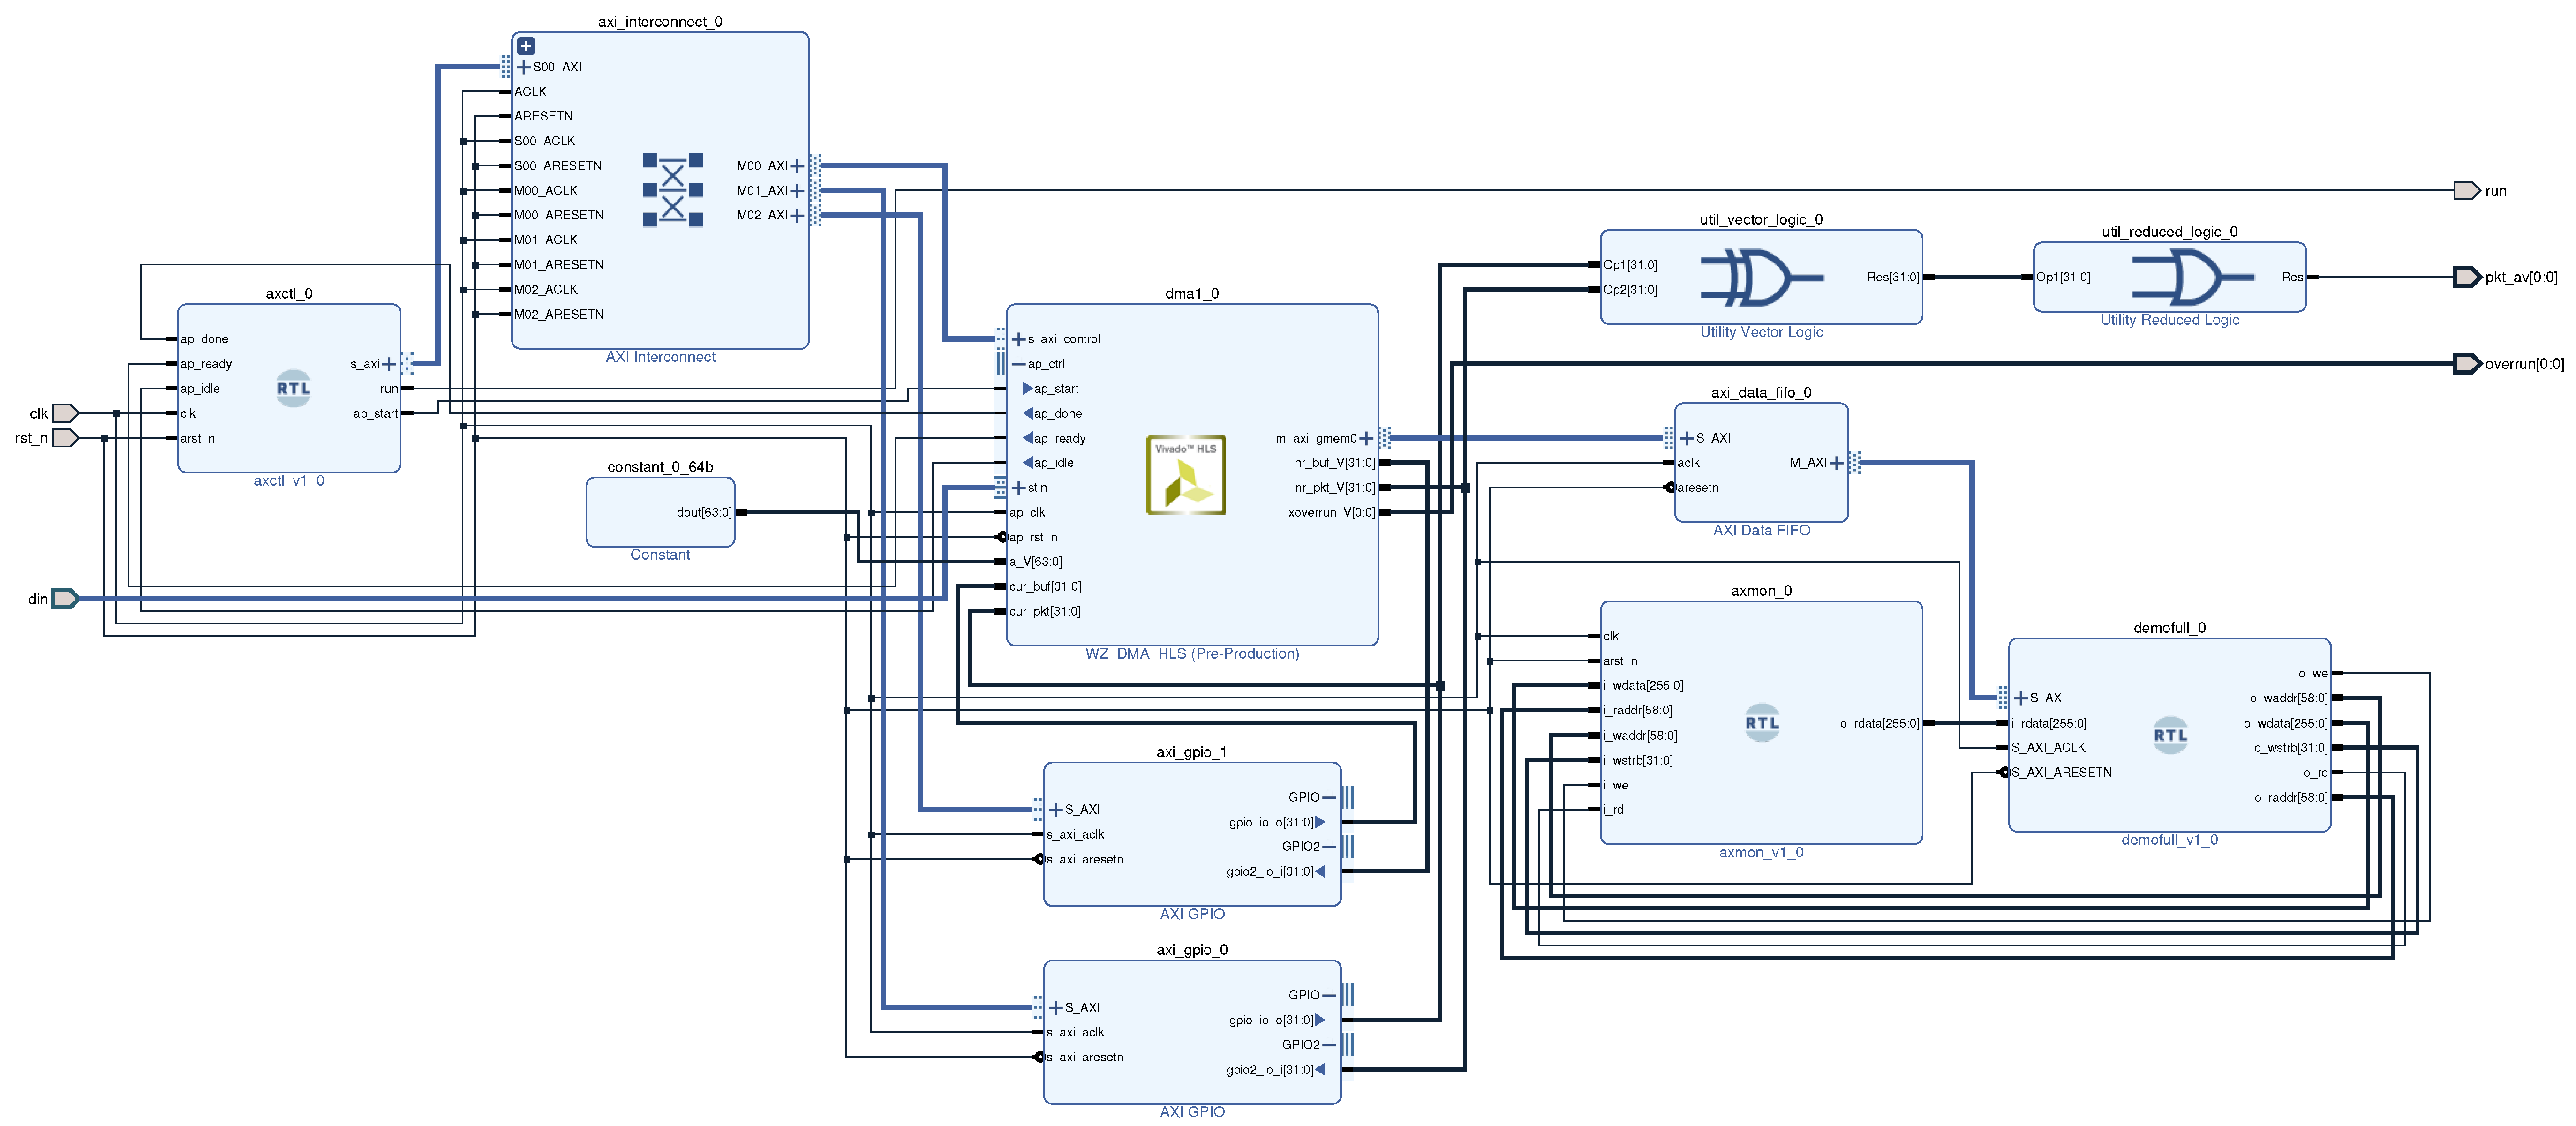Click the AXI Interconnect block label
The height and width of the screenshot is (1126, 2576).
pos(660,357)
